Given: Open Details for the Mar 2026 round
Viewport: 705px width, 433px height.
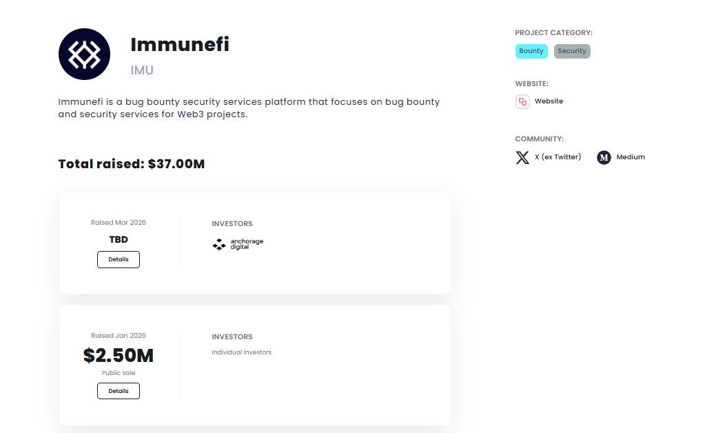Looking at the screenshot, I should point(118,259).
